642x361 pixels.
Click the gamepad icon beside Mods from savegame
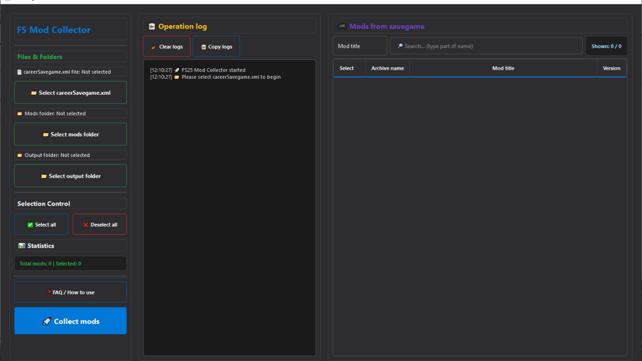[343, 26]
